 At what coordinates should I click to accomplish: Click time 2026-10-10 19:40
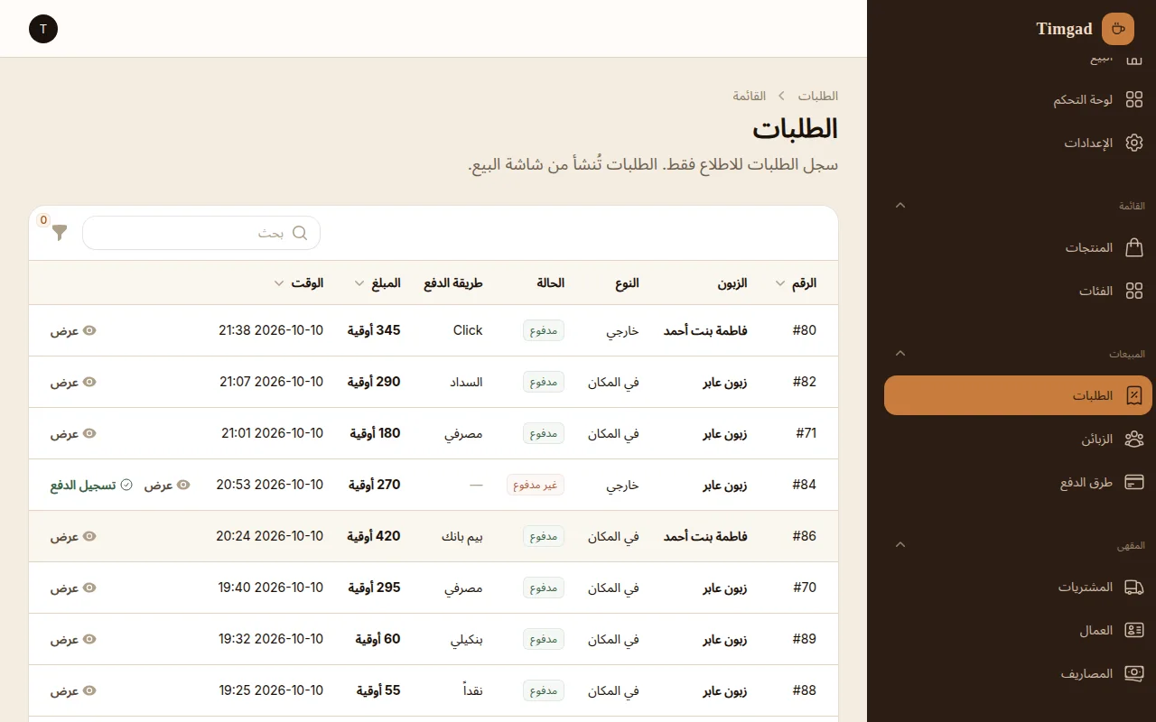pyautogui.click(x=271, y=588)
